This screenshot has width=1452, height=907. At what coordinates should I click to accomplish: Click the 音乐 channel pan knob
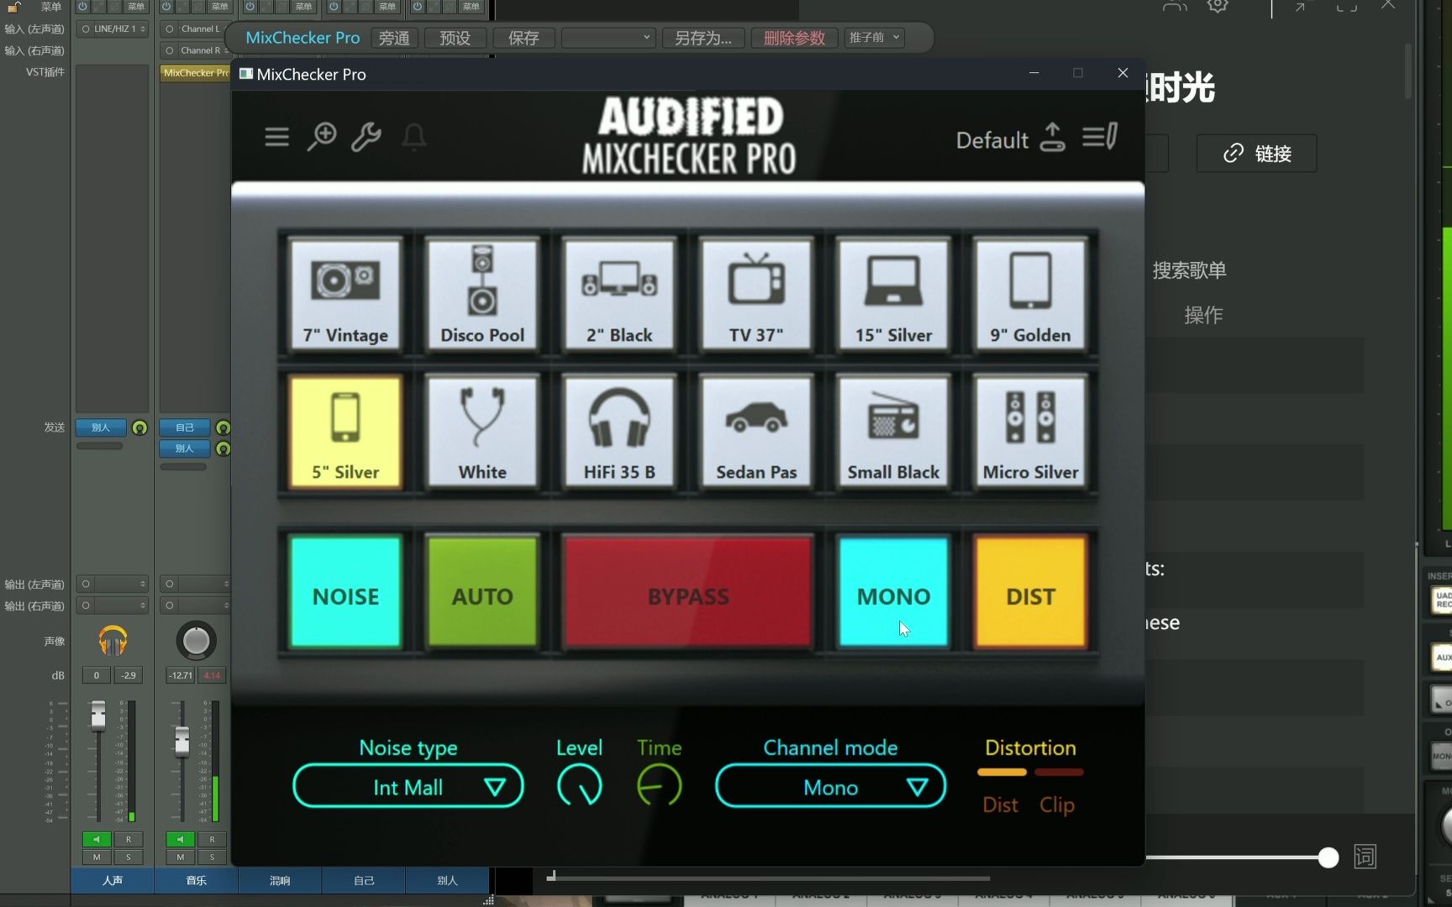[x=196, y=641]
